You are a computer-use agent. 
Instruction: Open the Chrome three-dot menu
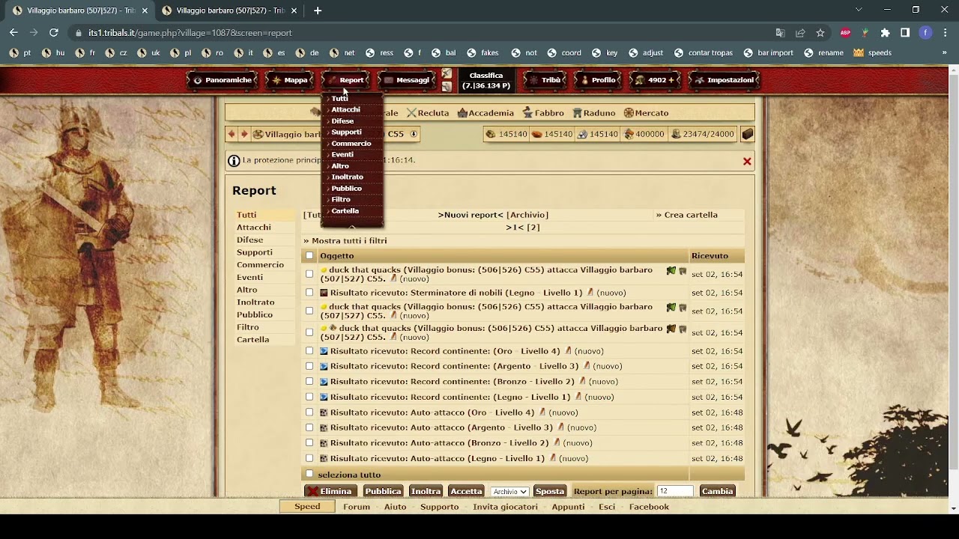(x=944, y=33)
